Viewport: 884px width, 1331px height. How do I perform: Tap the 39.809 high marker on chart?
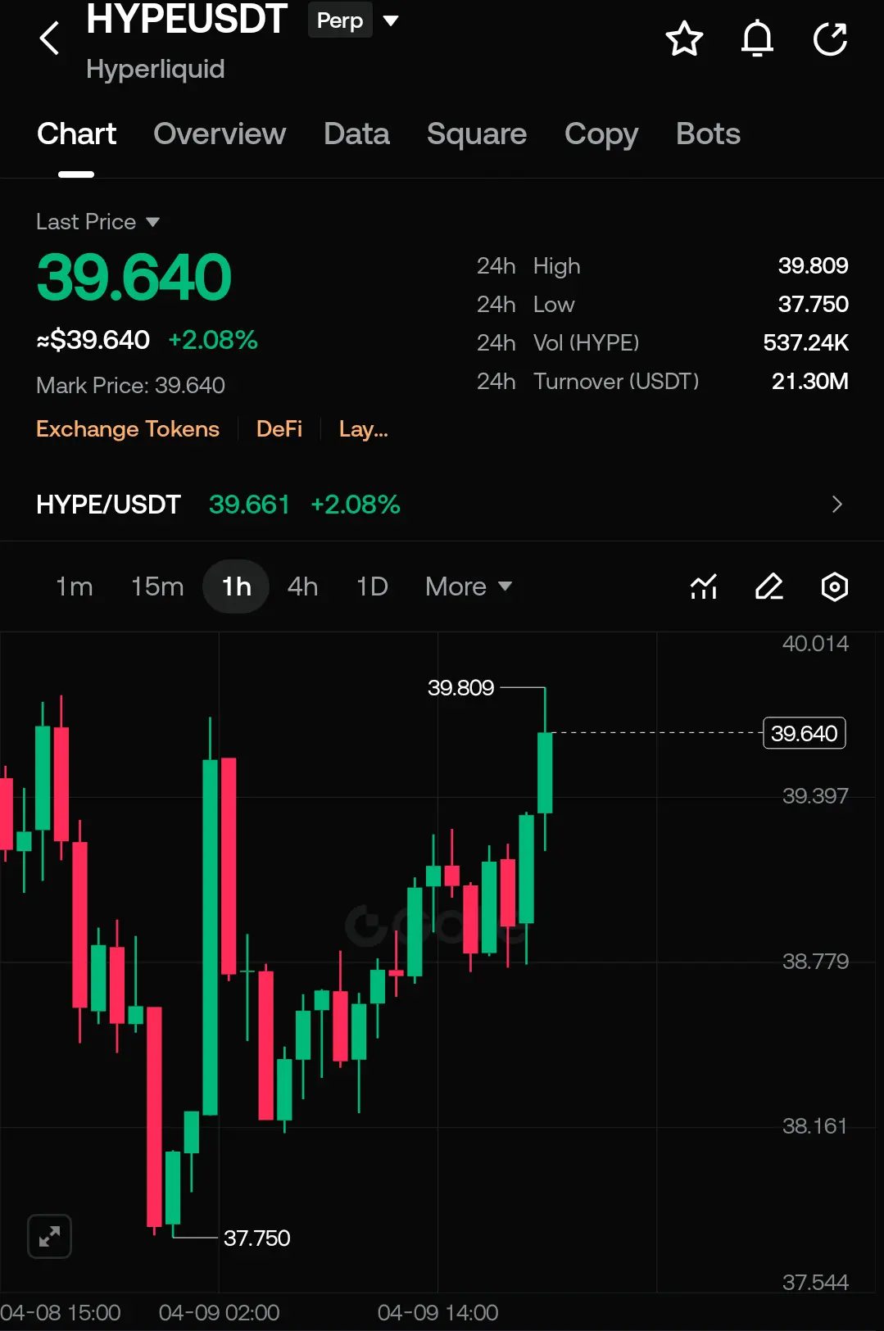460,687
